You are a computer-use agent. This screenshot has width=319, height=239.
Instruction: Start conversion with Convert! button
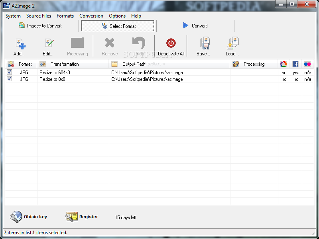pyautogui.click(x=195, y=26)
